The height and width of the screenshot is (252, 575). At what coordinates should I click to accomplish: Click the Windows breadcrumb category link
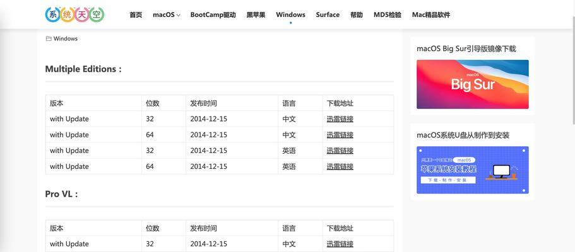point(66,38)
